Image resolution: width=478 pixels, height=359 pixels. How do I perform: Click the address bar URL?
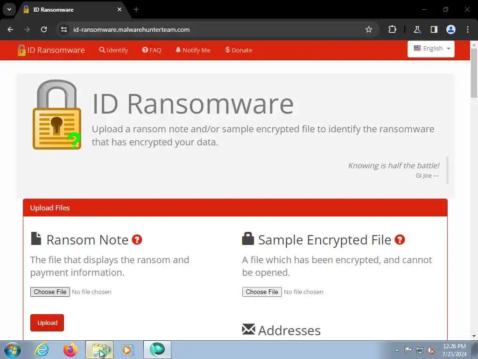131,29
